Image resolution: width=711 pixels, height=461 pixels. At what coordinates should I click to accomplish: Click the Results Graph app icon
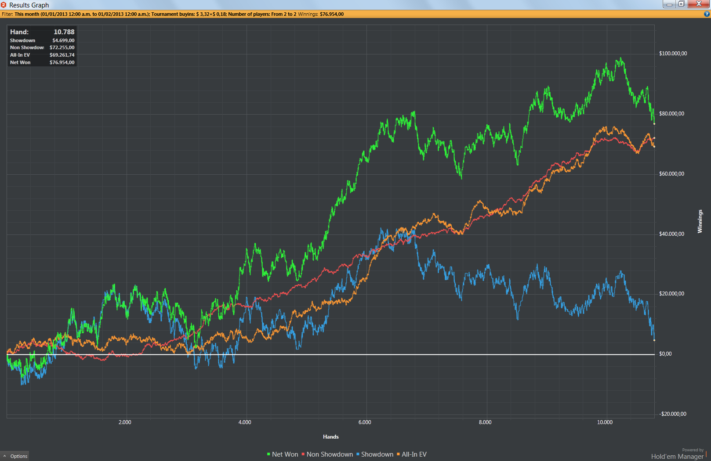point(4,5)
